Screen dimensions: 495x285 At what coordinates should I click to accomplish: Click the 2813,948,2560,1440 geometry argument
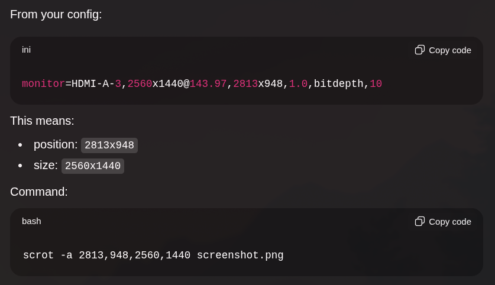134,255
